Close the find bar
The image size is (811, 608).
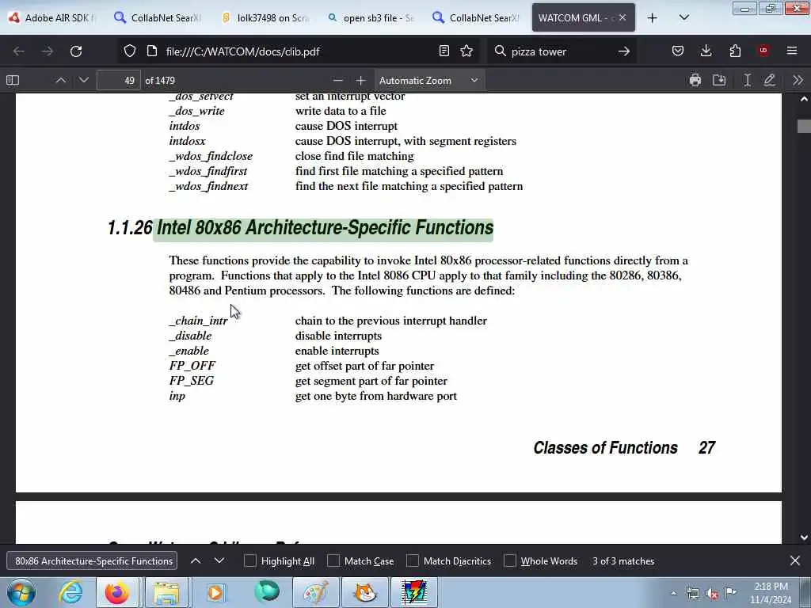[x=795, y=560]
